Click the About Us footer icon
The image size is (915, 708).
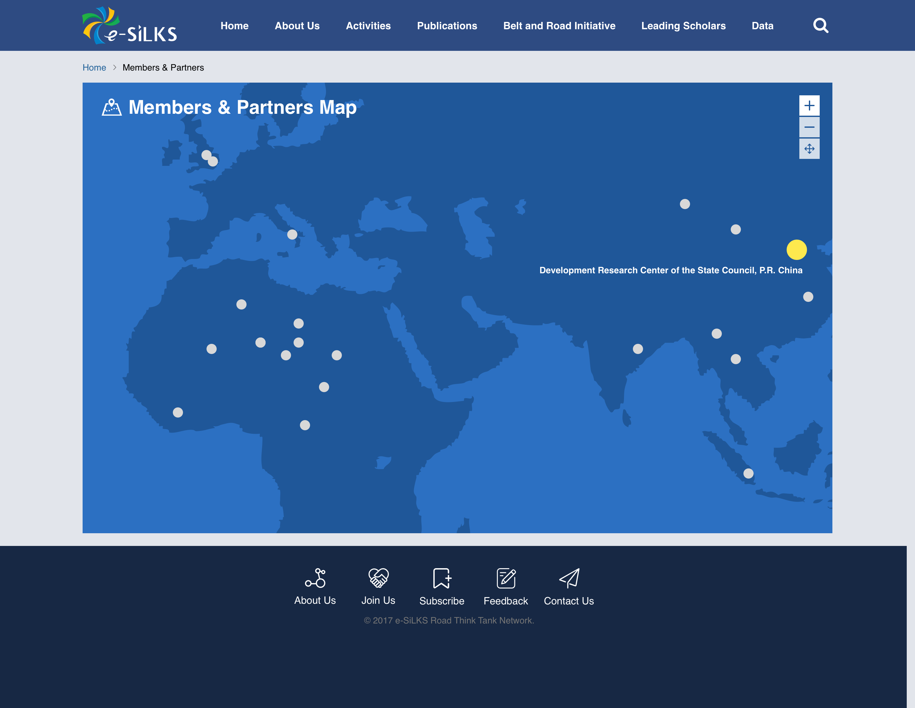(315, 578)
